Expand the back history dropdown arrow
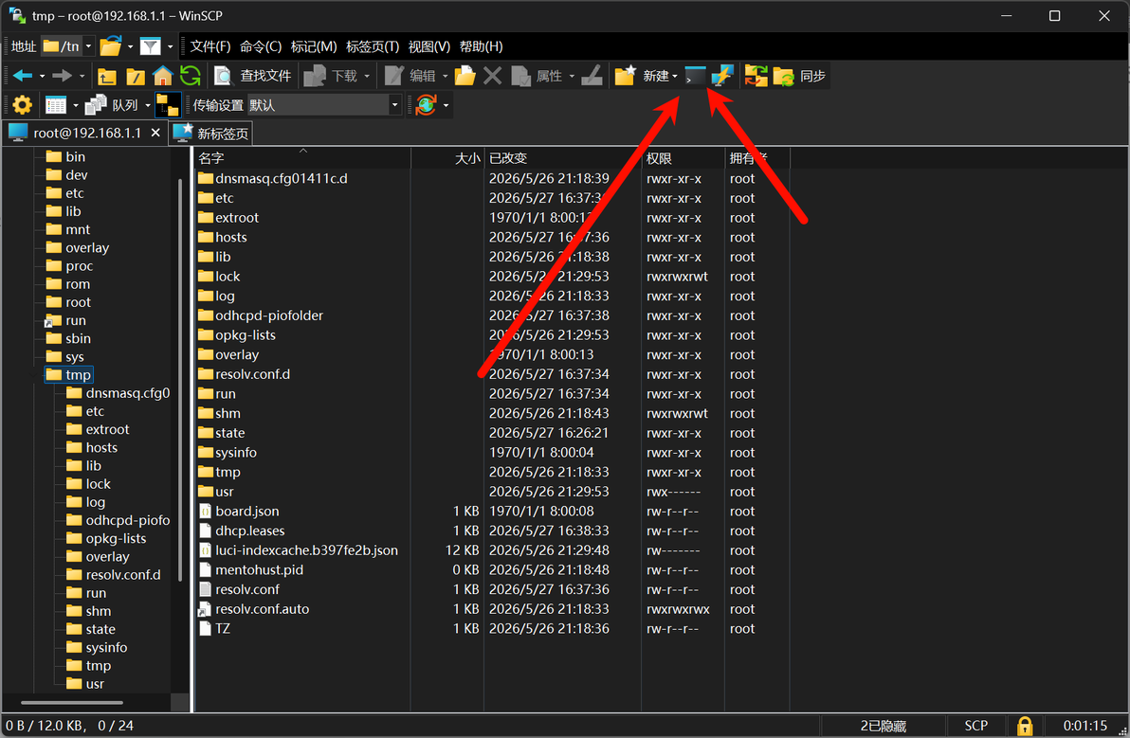The image size is (1130, 738). pyautogui.click(x=42, y=76)
